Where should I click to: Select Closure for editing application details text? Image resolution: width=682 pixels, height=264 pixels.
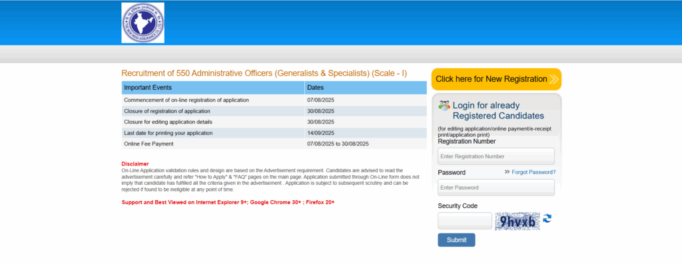point(169,122)
